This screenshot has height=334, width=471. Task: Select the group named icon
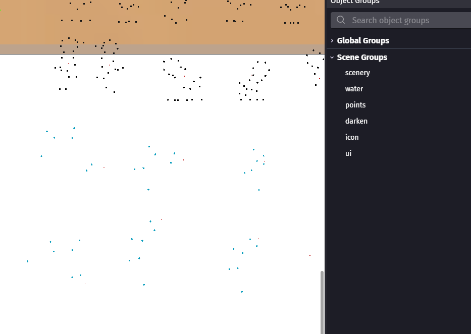coord(352,137)
